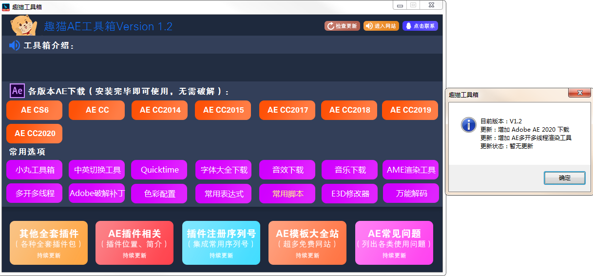Click the orange cat mascot logo

(24, 25)
